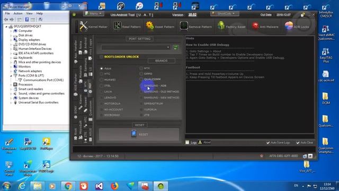Select the Asus brand radio button
The image size is (339, 191).
tap(101, 68)
